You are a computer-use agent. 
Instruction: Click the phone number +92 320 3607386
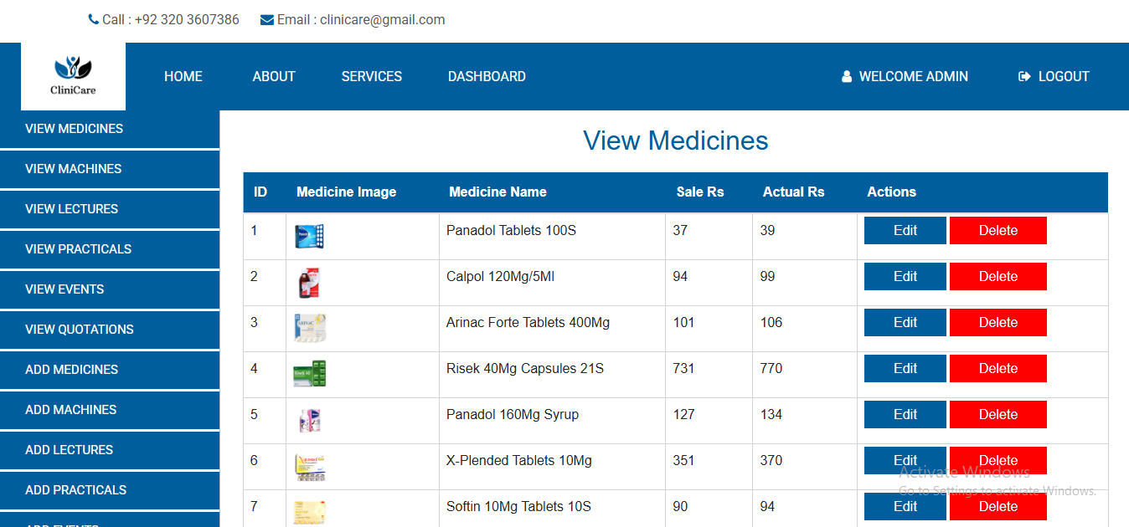(187, 19)
